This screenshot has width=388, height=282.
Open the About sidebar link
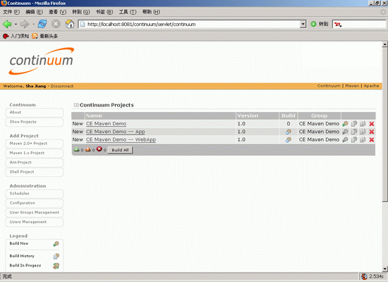tap(35, 112)
